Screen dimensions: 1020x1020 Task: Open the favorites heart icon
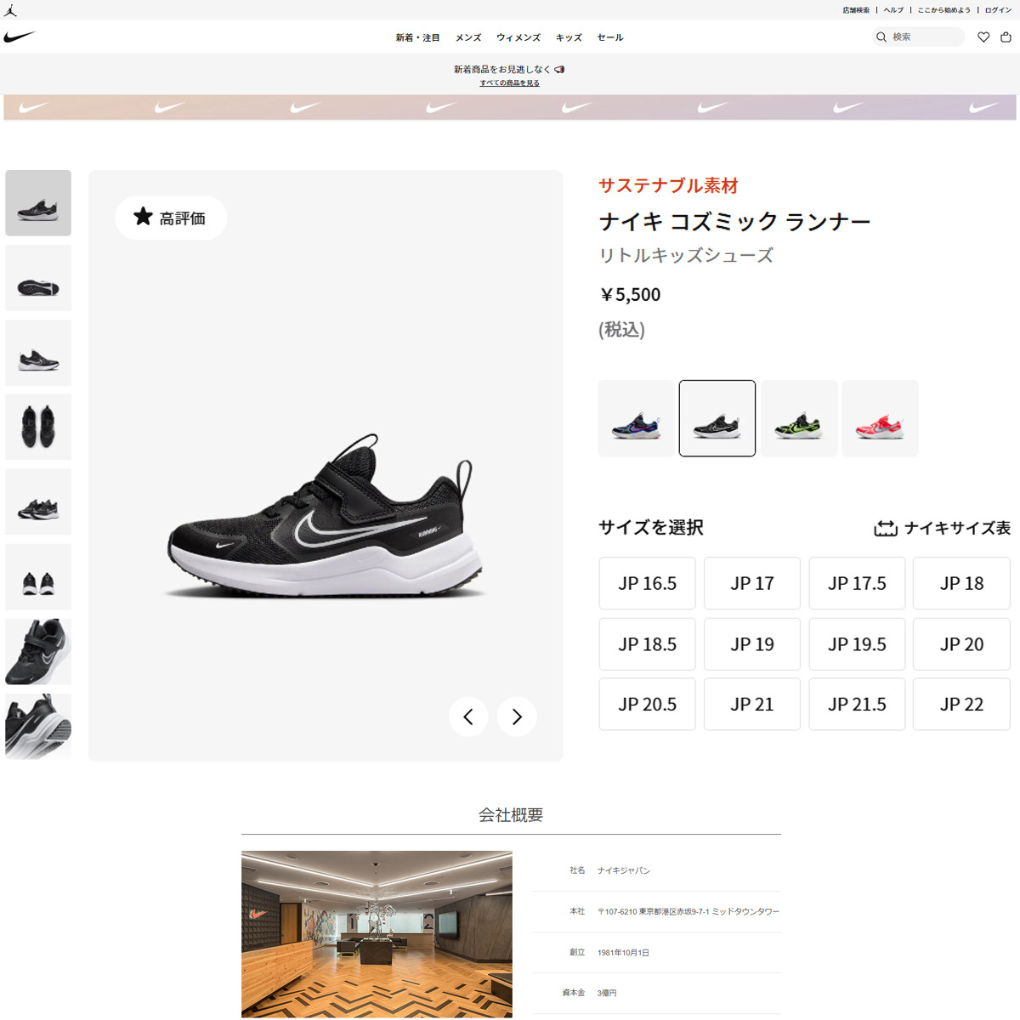point(983,37)
